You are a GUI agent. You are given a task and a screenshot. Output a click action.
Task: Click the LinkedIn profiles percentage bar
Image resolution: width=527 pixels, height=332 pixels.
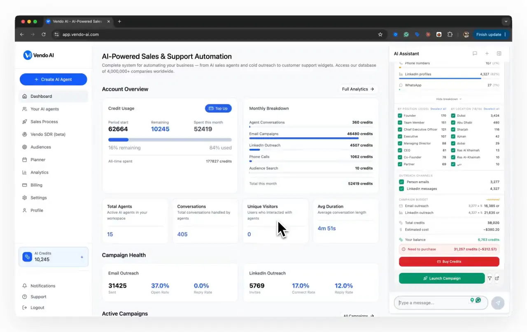pos(449,78)
